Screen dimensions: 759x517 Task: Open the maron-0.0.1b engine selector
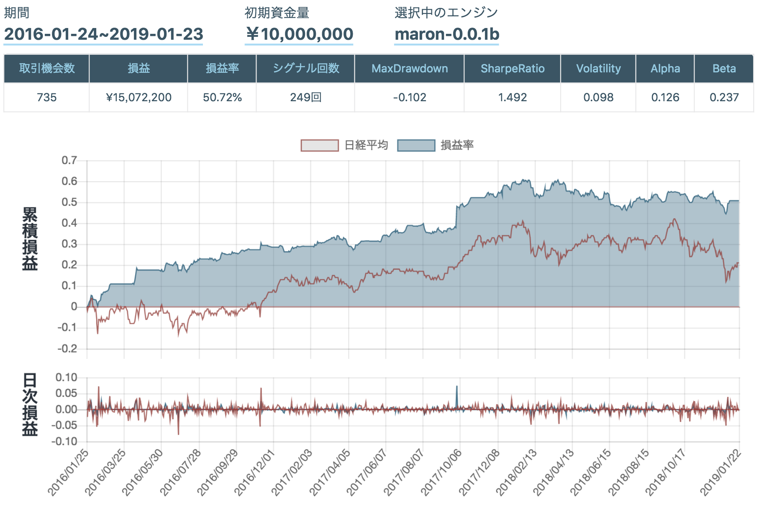point(446,34)
